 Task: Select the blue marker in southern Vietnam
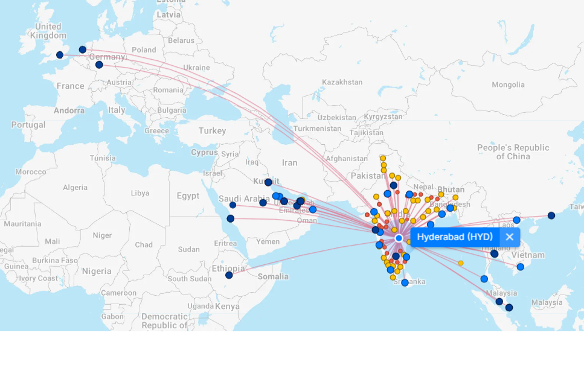click(x=521, y=267)
